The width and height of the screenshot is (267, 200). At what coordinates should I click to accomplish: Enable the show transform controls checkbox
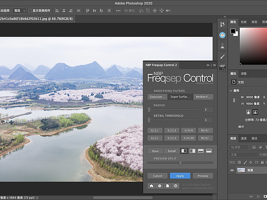30,11
